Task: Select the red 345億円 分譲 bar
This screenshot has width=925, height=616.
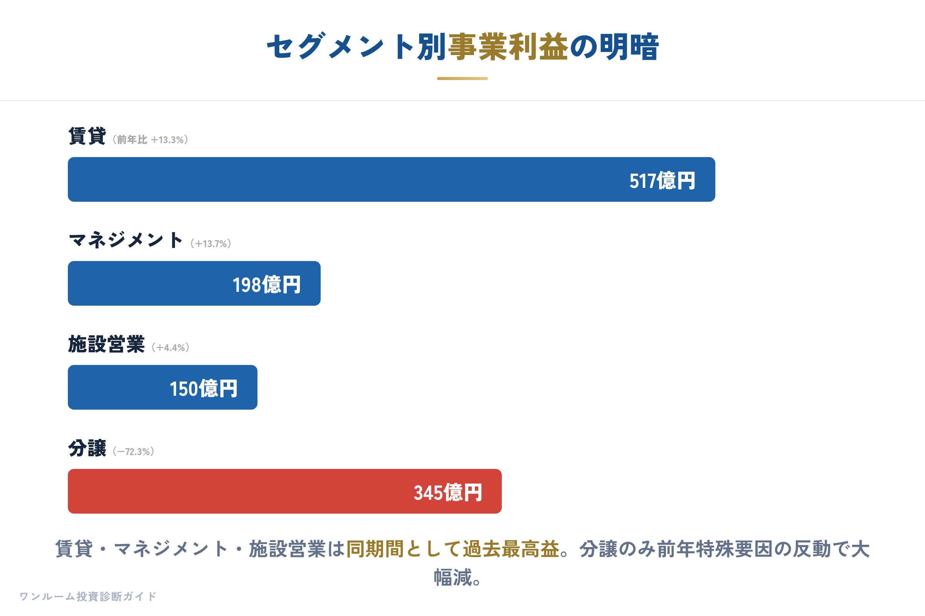Action: pos(285,491)
